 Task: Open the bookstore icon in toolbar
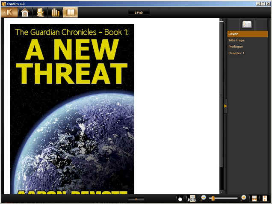(x=40, y=12)
